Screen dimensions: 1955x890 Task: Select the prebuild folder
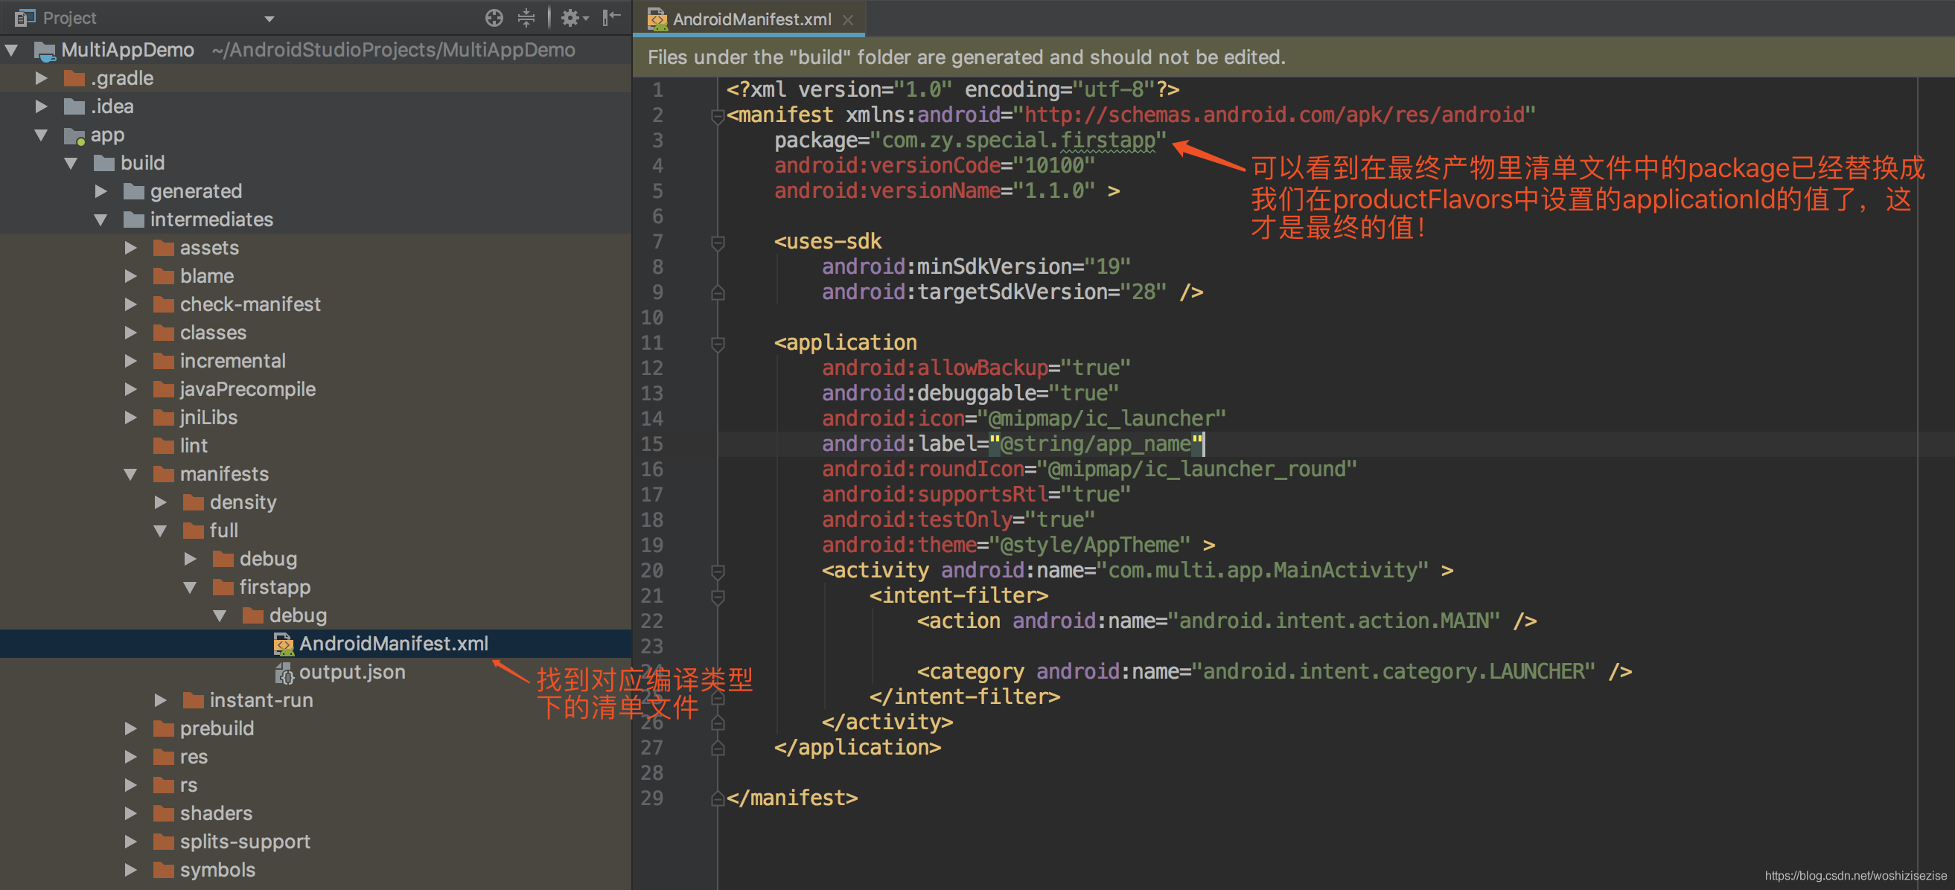pyautogui.click(x=217, y=729)
